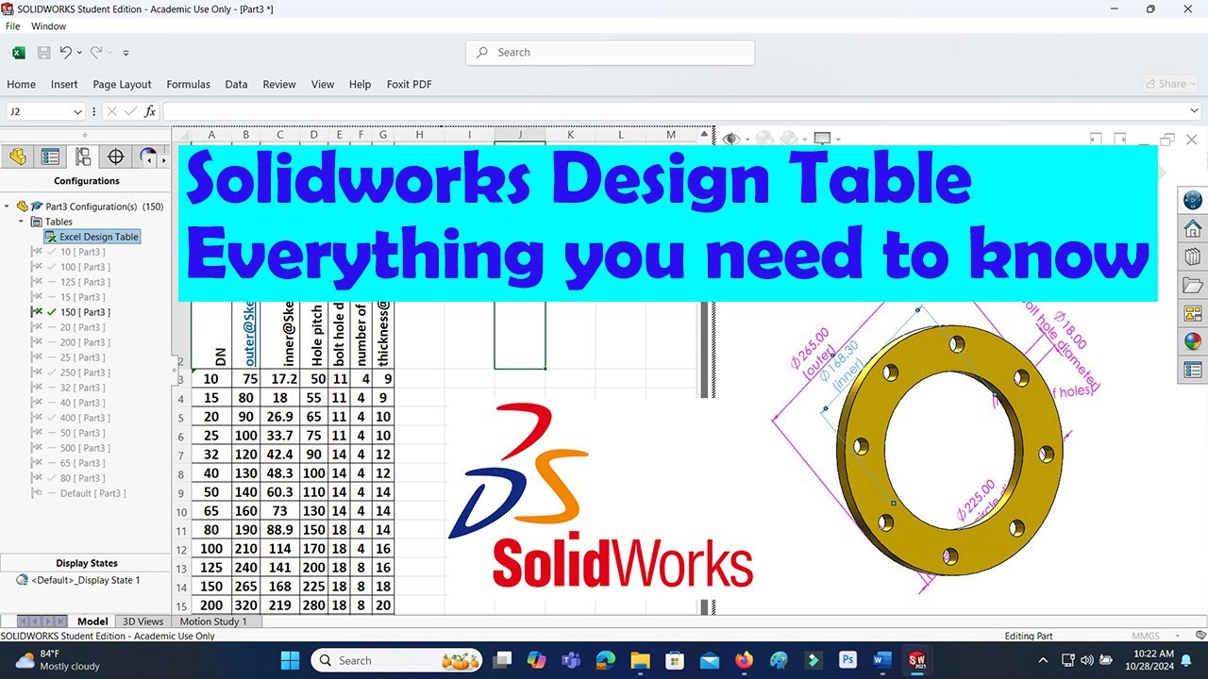This screenshot has height=679, width=1208.
Task: Select the Excel Design Table item
Action: [x=92, y=237]
